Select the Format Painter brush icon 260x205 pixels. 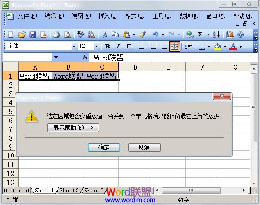(142, 34)
